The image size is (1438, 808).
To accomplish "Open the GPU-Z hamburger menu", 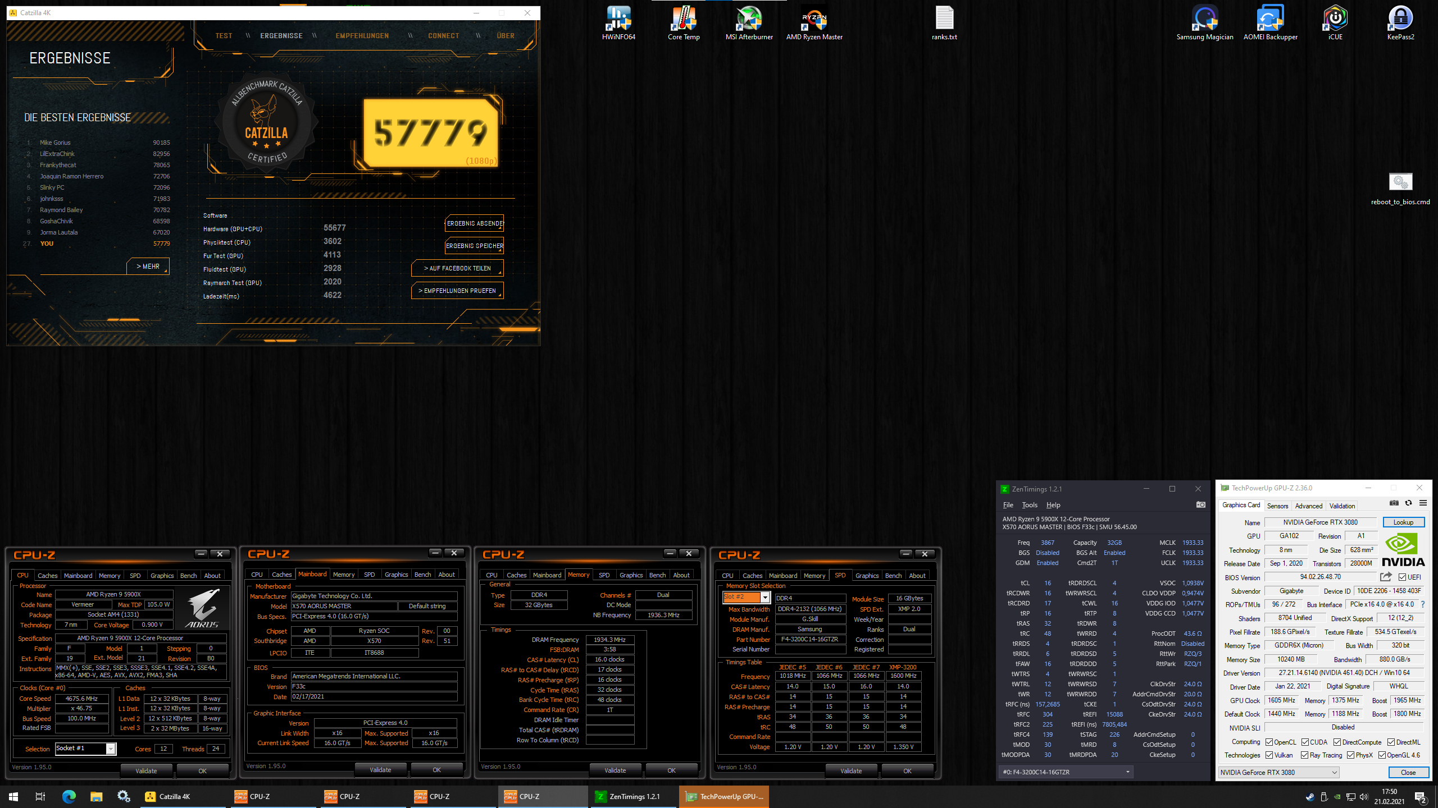I will (x=1423, y=503).
